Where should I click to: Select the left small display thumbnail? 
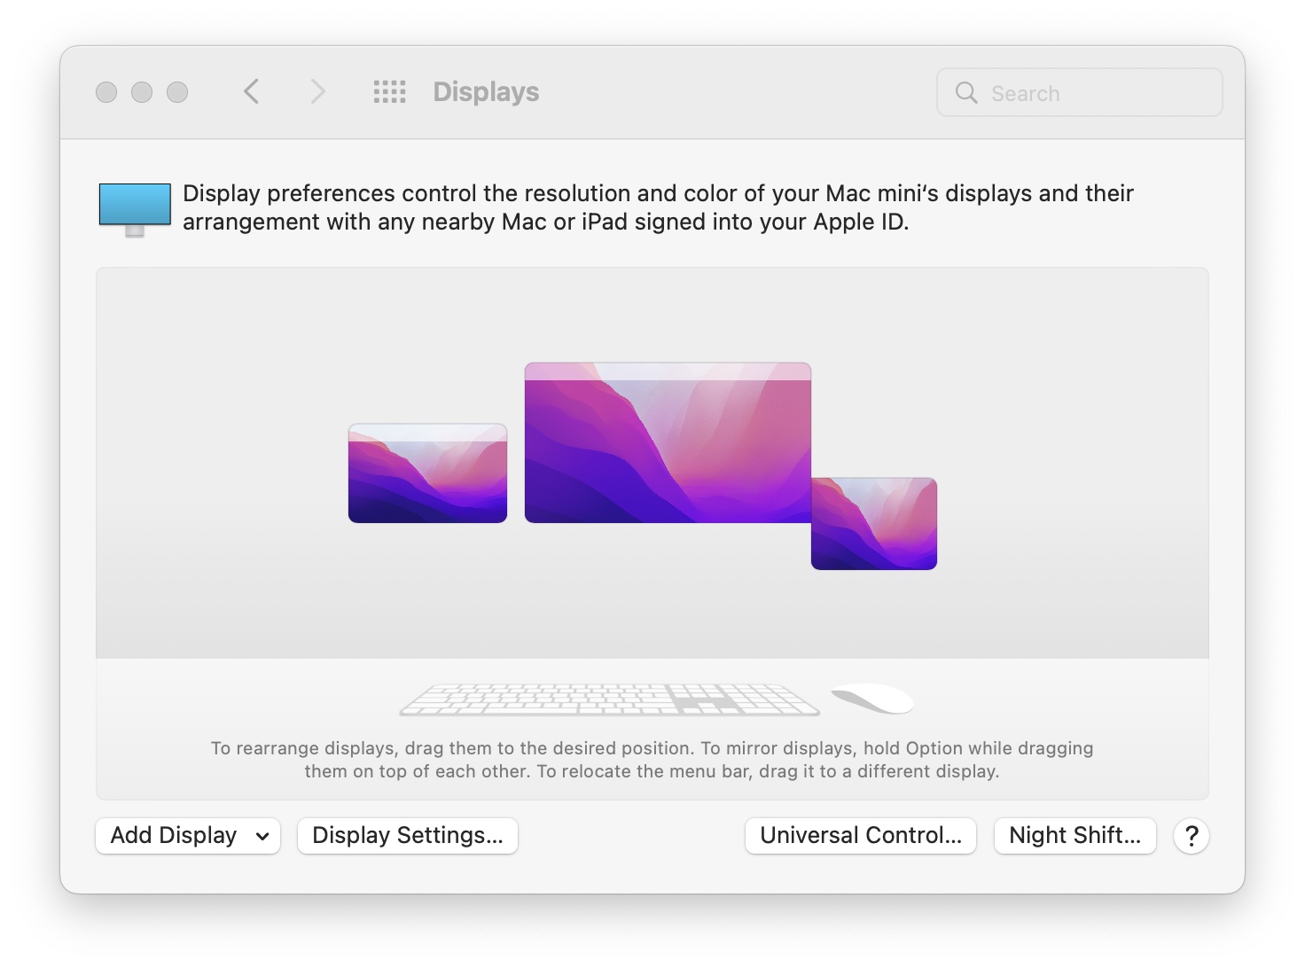pos(427,473)
